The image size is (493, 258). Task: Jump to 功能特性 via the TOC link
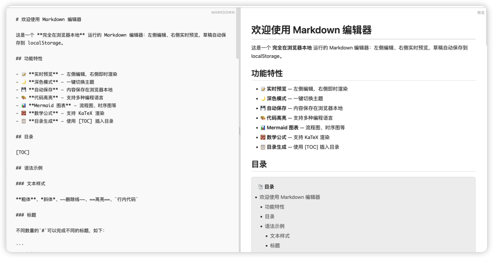tap(274, 207)
